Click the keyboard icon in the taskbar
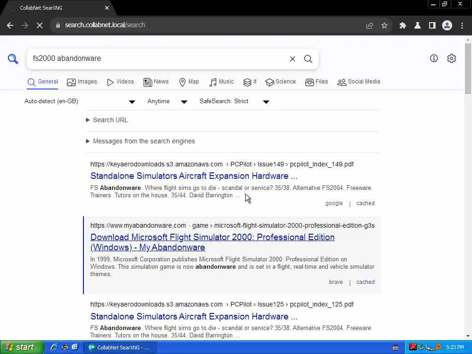 [395, 348]
